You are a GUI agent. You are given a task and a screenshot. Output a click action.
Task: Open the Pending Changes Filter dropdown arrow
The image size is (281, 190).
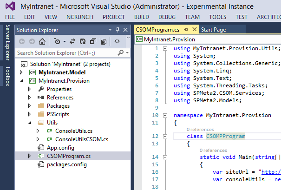pyautogui.click(x=65, y=42)
